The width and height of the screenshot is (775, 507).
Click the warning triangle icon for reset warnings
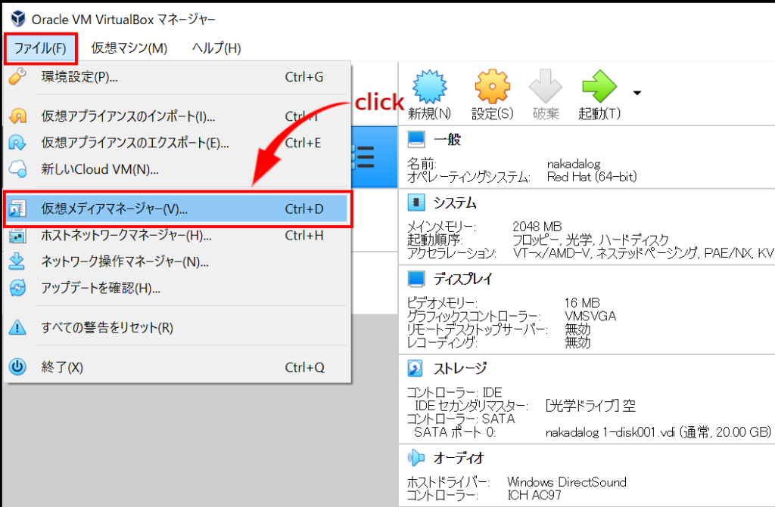tap(17, 328)
